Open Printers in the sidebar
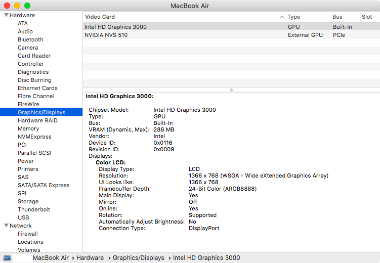The width and height of the screenshot is (380, 263). coord(28,169)
